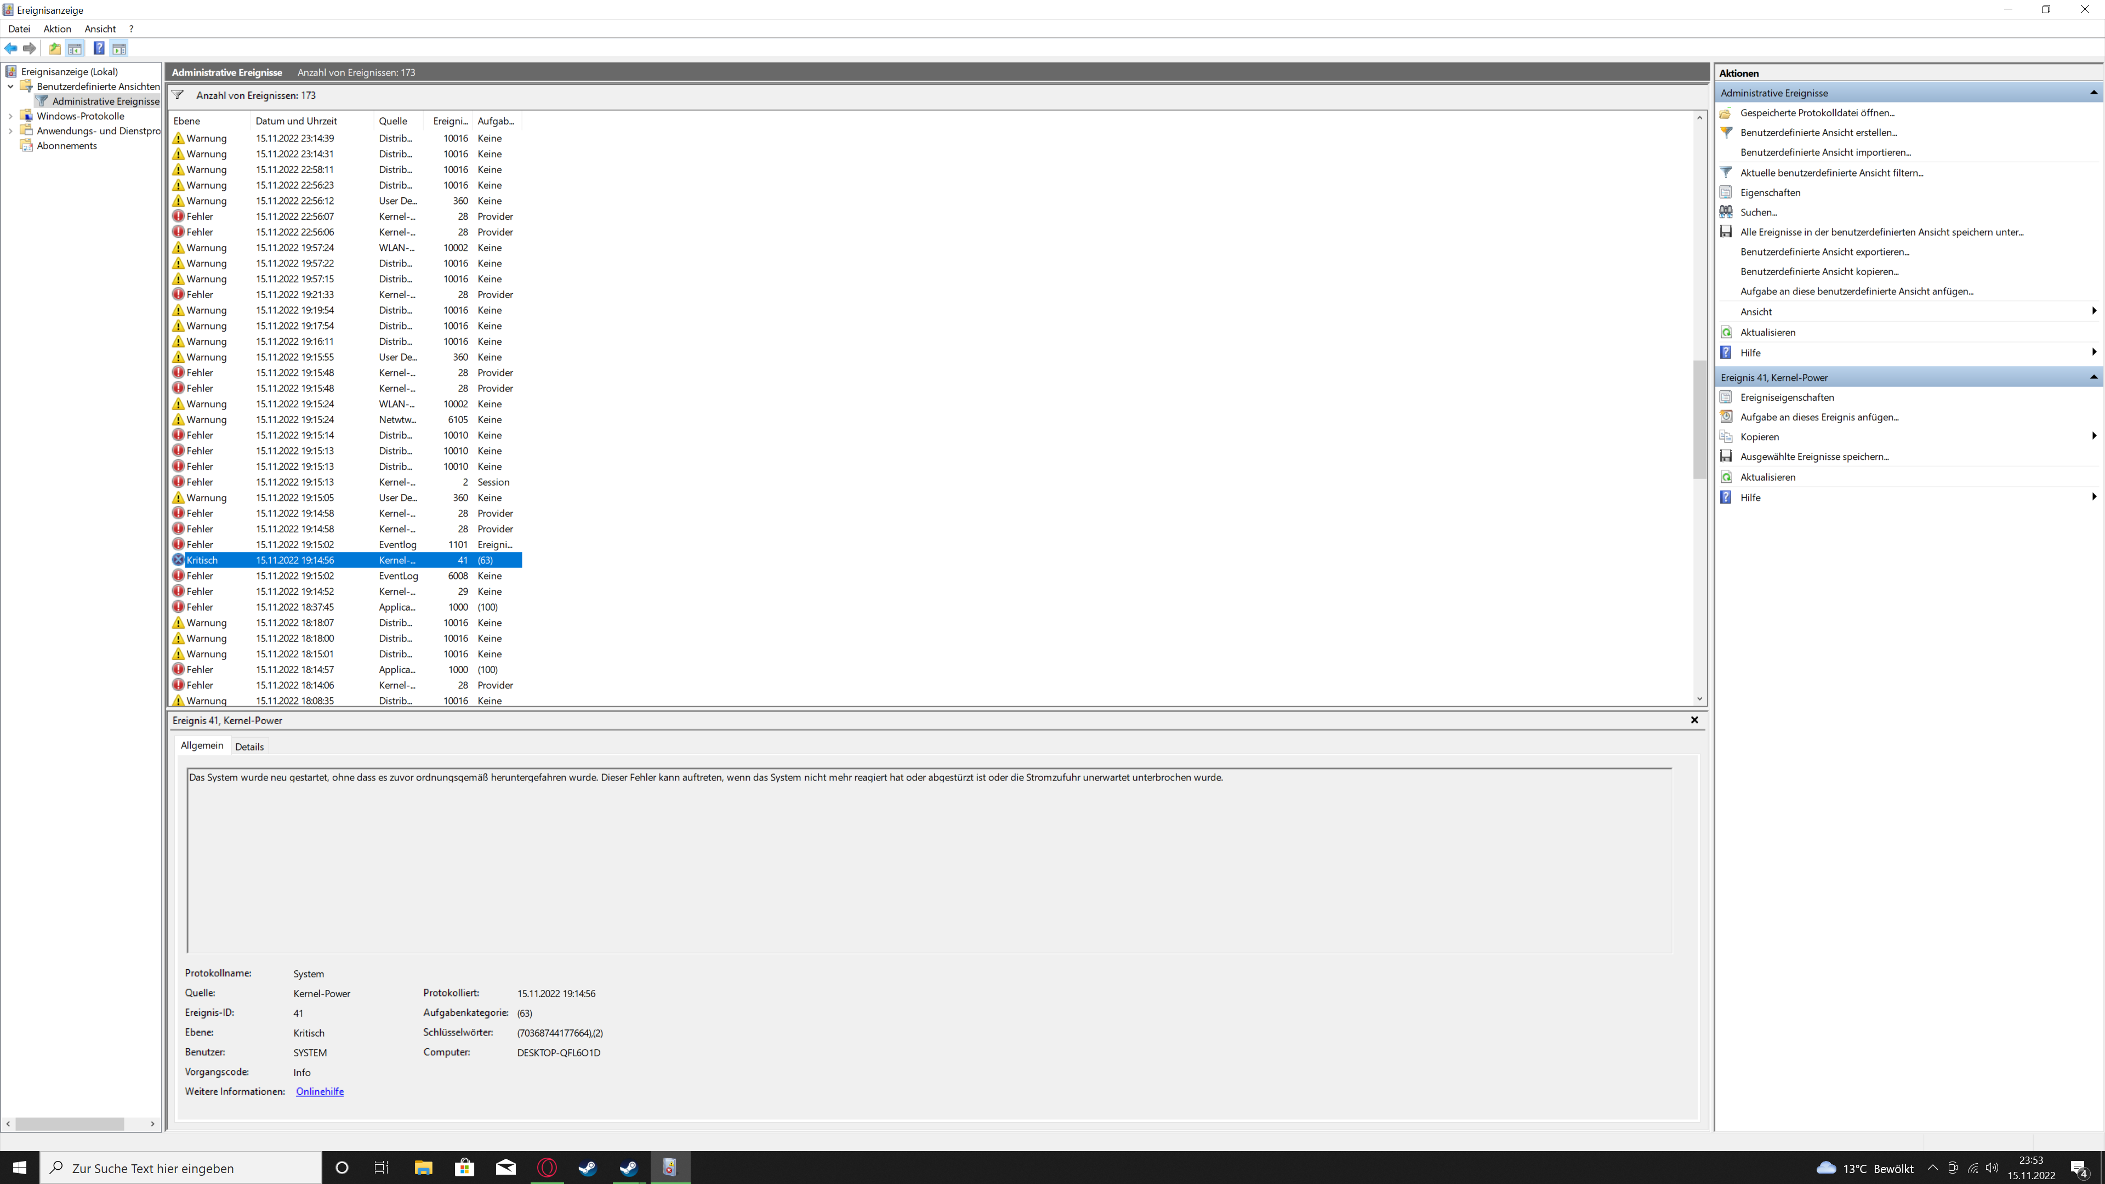Select Ereignisanzeige (Lokal) root node
The width and height of the screenshot is (2105, 1184).
coord(70,71)
